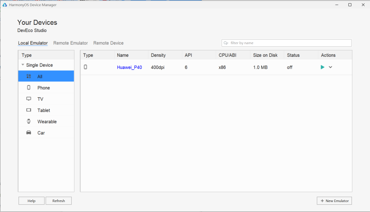Click the API column header
Viewport: 370px width, 212px height.
[x=199, y=55]
